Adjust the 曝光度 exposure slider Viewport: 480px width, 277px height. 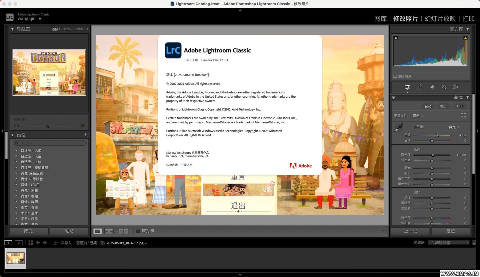433,155
